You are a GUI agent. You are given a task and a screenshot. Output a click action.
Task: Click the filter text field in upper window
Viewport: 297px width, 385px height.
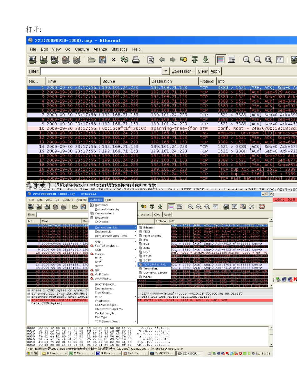pyautogui.click(x=102, y=71)
